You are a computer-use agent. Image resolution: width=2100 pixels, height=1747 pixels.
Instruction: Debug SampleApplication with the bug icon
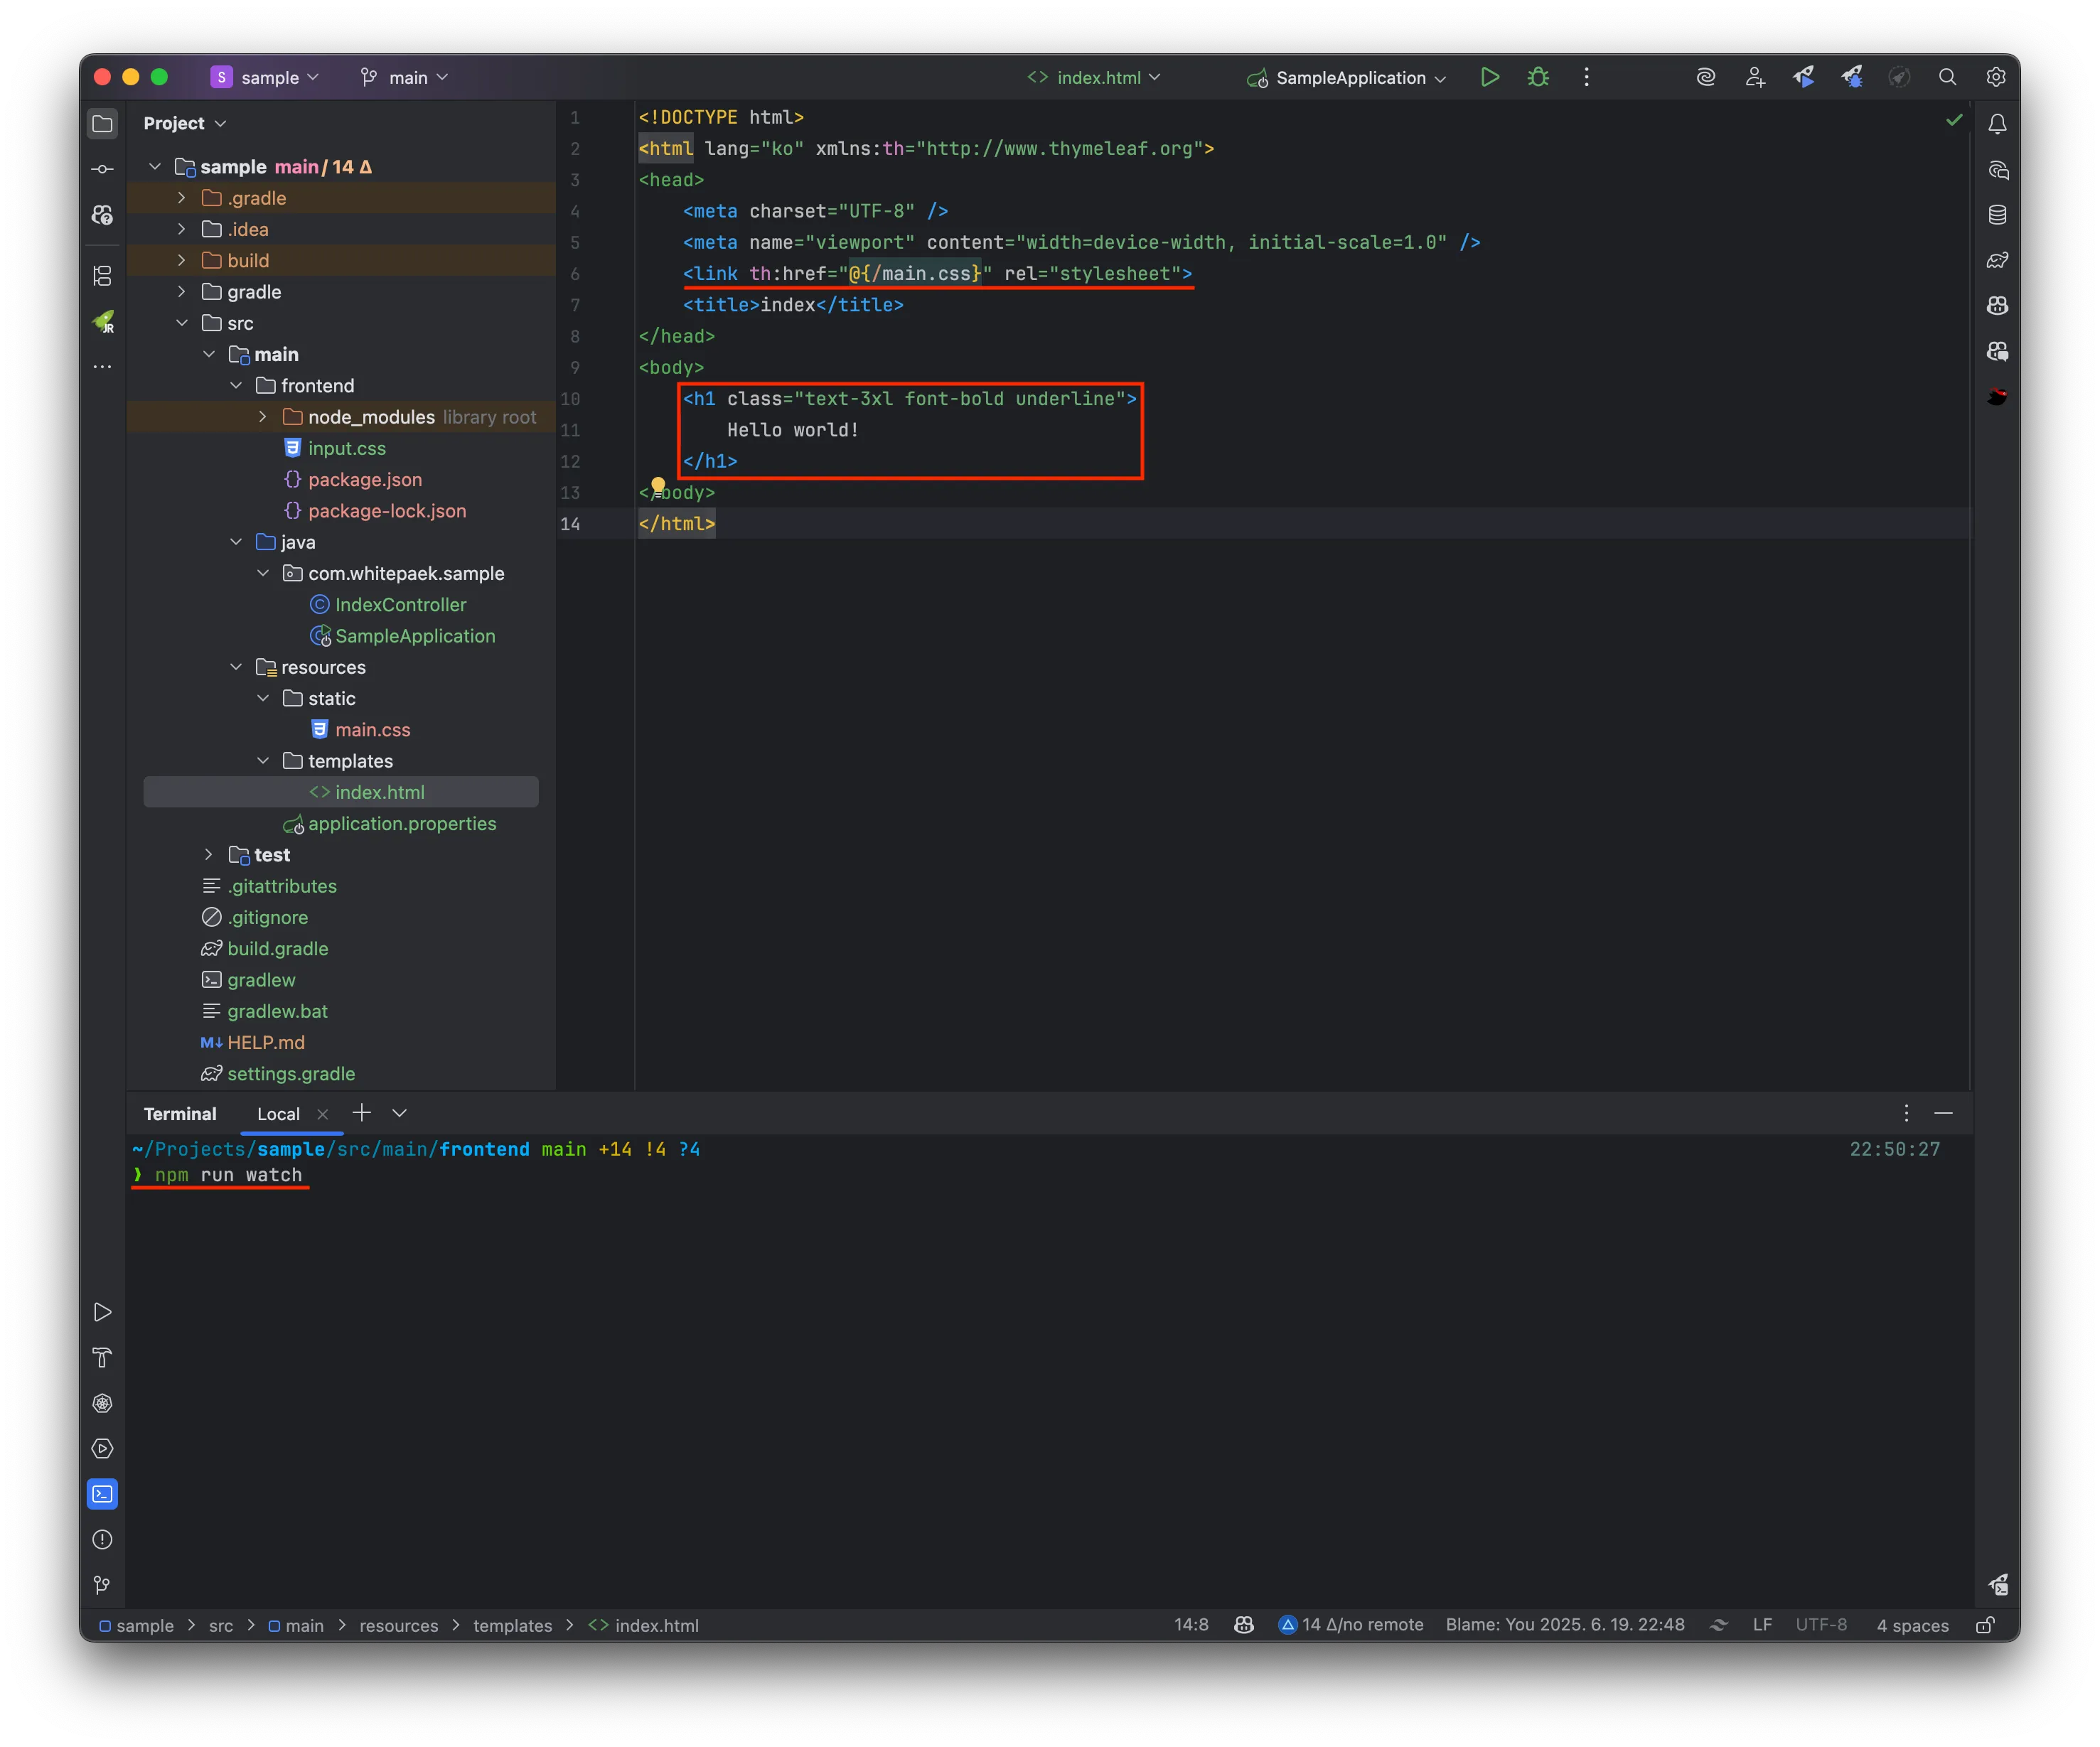tap(1538, 77)
